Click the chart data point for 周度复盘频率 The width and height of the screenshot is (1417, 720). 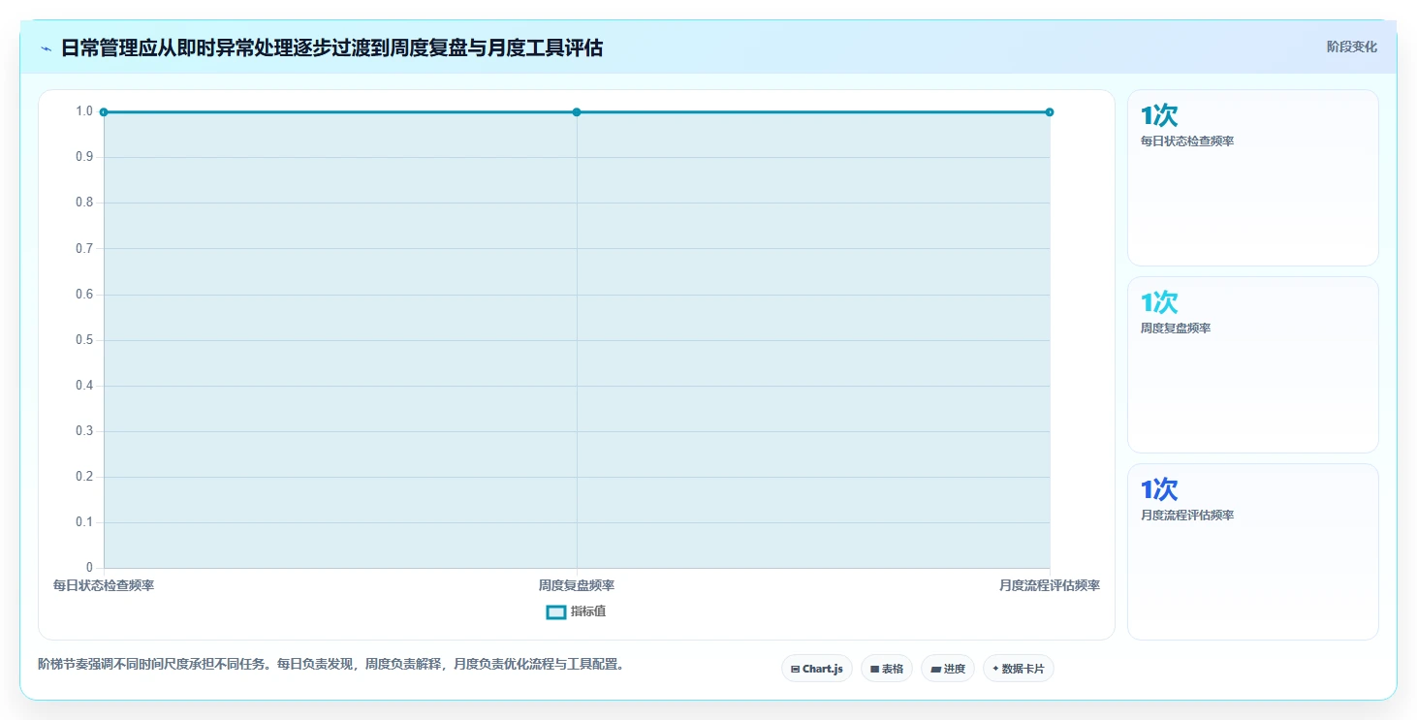577,112
